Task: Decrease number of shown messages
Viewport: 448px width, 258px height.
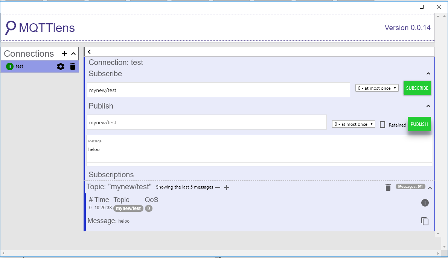Action: [218, 187]
